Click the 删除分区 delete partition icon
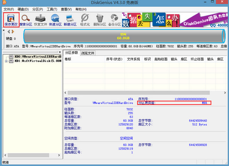Image resolution: width=229 pixels, height=166 pixels. coord(100,20)
